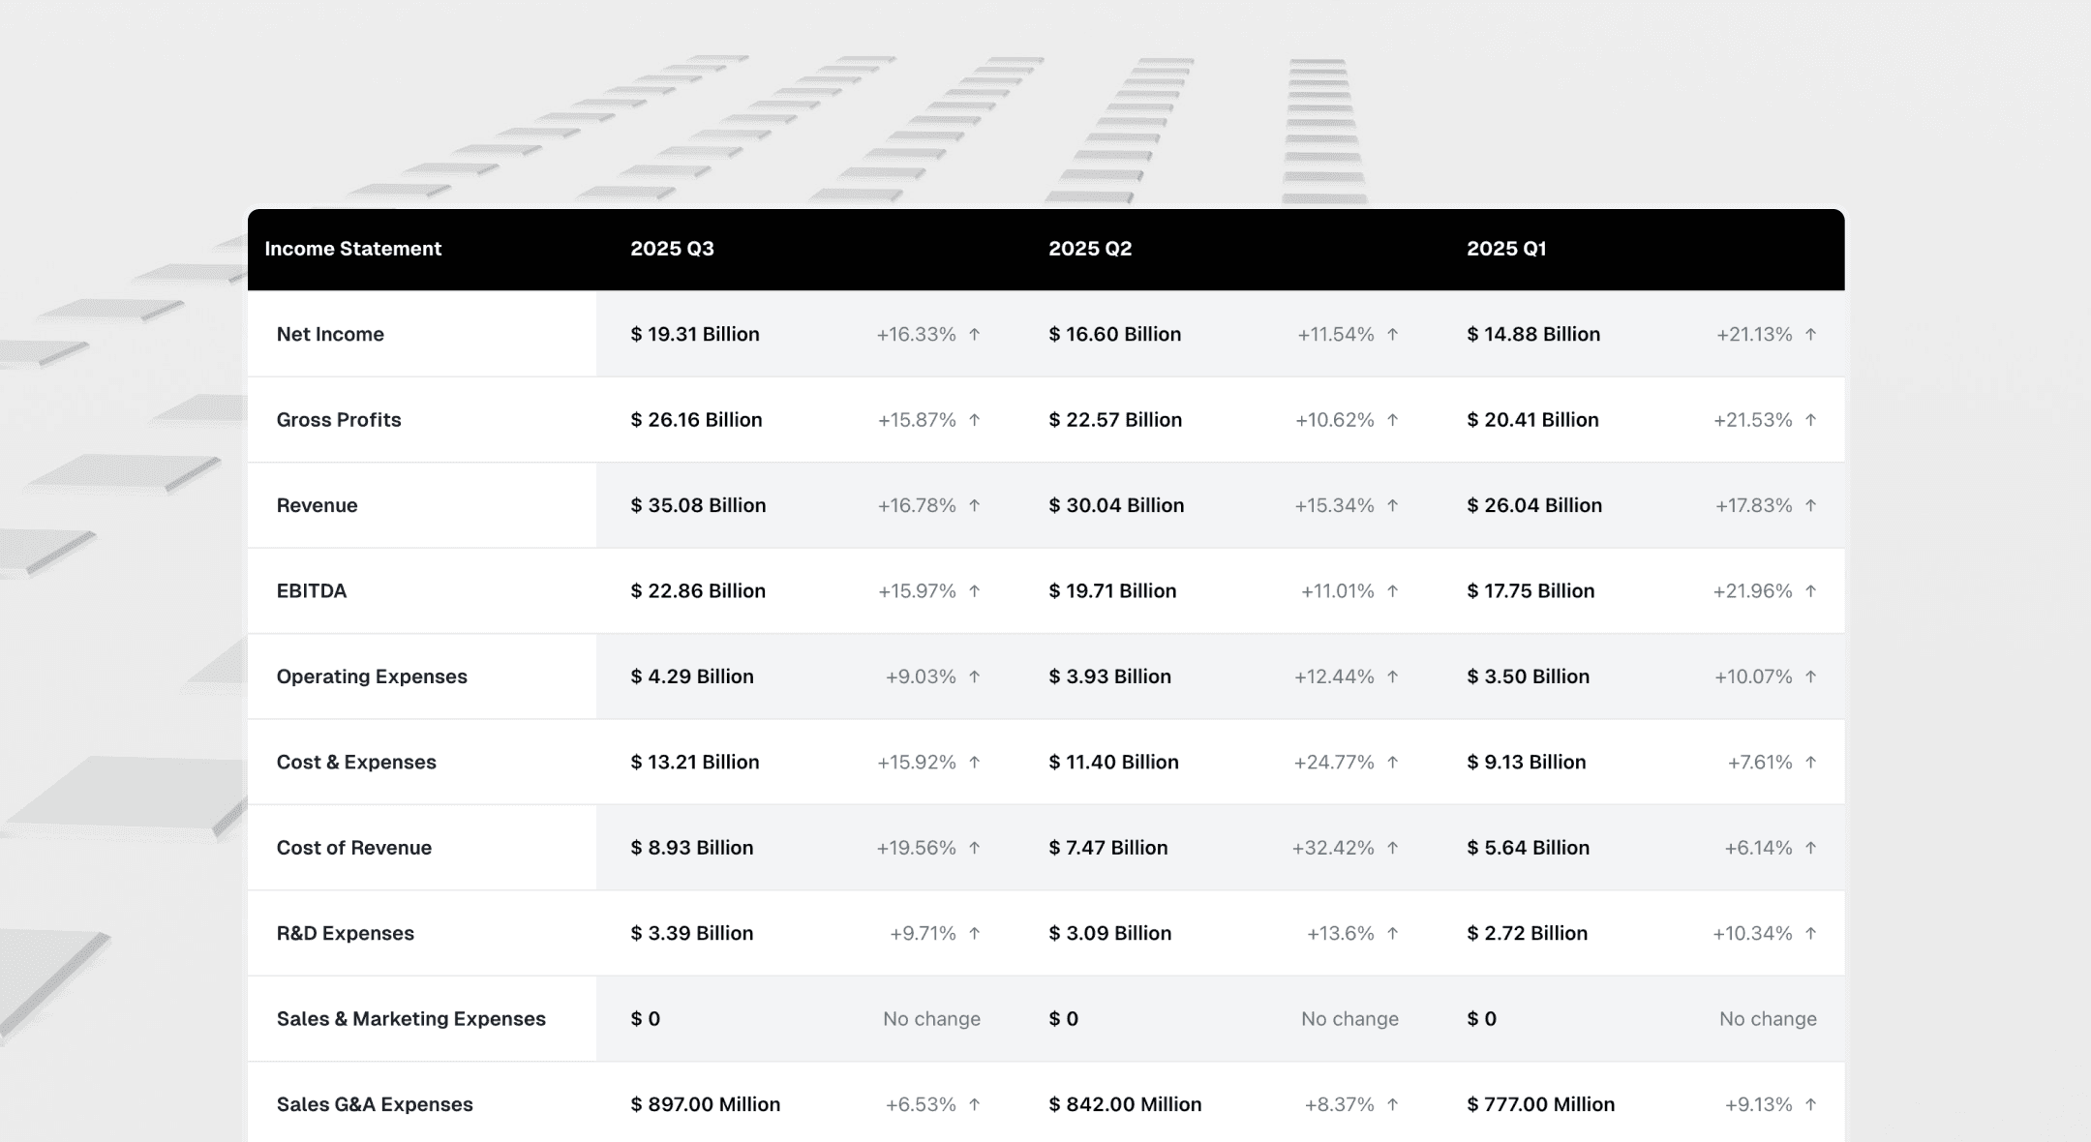Click the up arrow next to Operating Expenses +9.03%
Image resolution: width=2091 pixels, height=1142 pixels.
(x=975, y=676)
